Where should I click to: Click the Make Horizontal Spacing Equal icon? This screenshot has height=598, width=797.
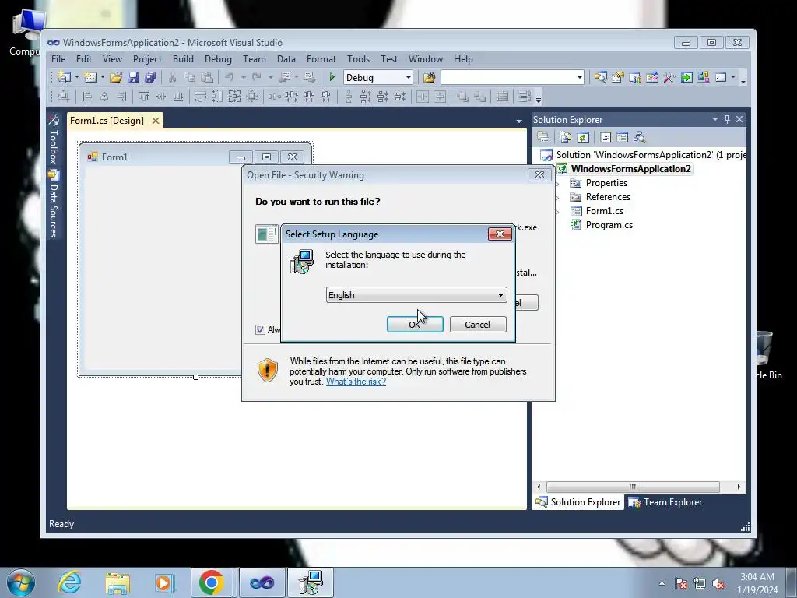(275, 96)
